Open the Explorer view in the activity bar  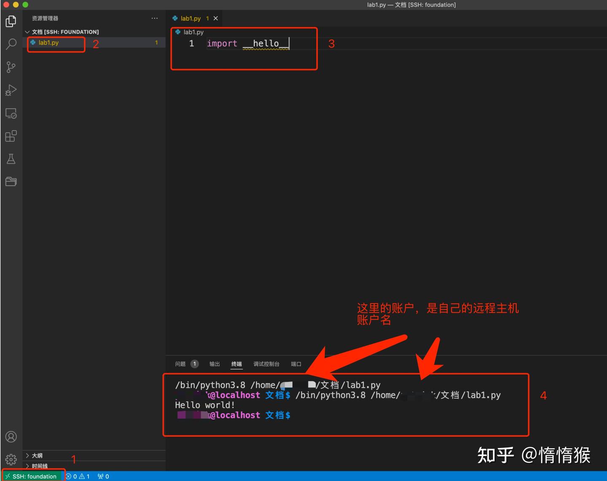[x=11, y=21]
